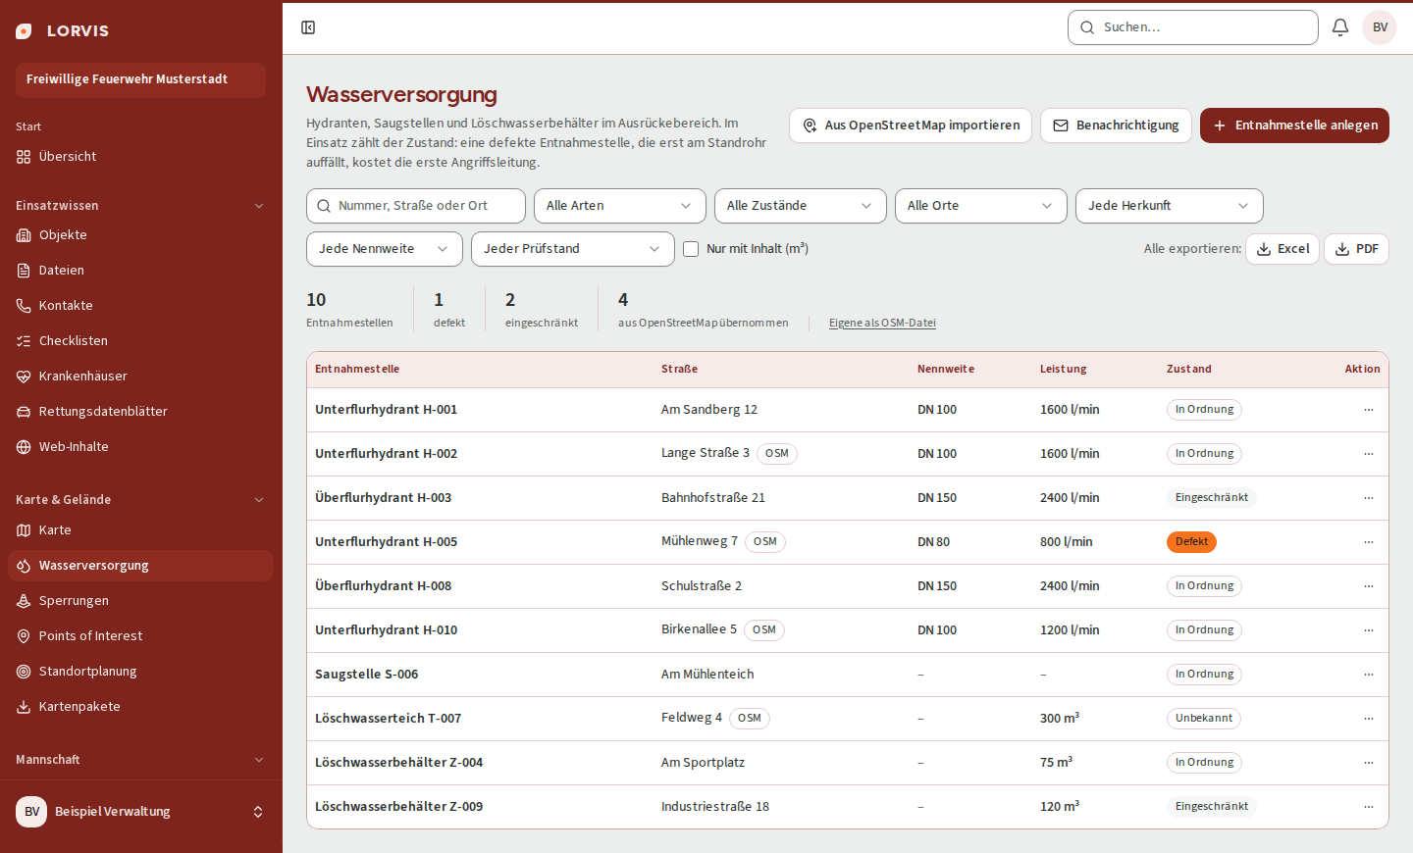The image size is (1413, 853).
Task: Open Karte in the sidebar
Action: coord(140,530)
